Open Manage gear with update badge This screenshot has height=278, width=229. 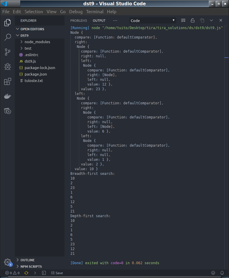pos(8,262)
